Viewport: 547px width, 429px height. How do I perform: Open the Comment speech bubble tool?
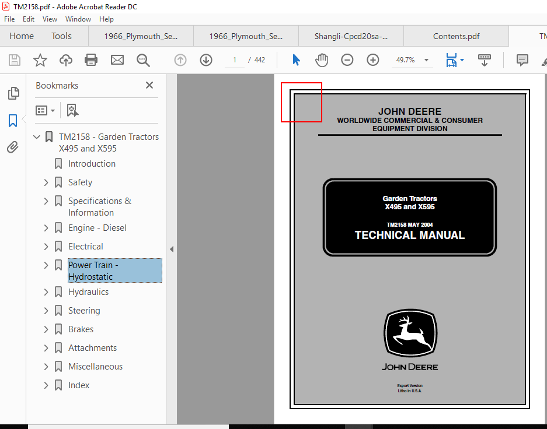click(x=522, y=60)
